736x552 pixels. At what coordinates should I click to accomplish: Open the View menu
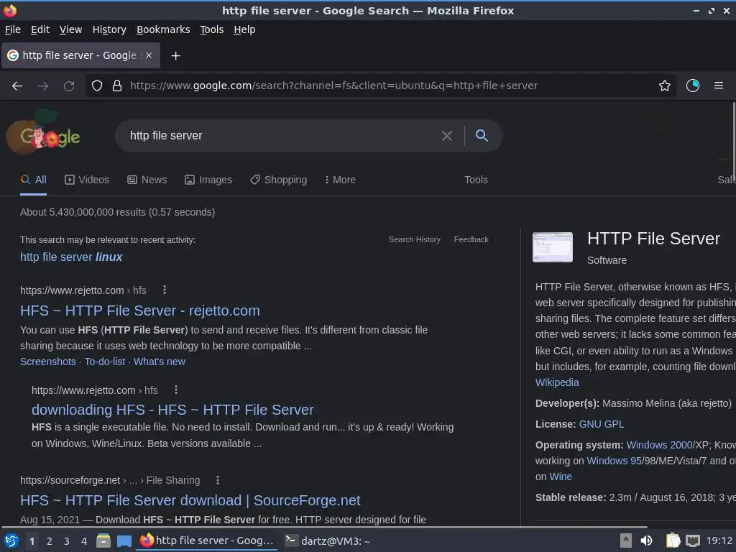click(71, 29)
